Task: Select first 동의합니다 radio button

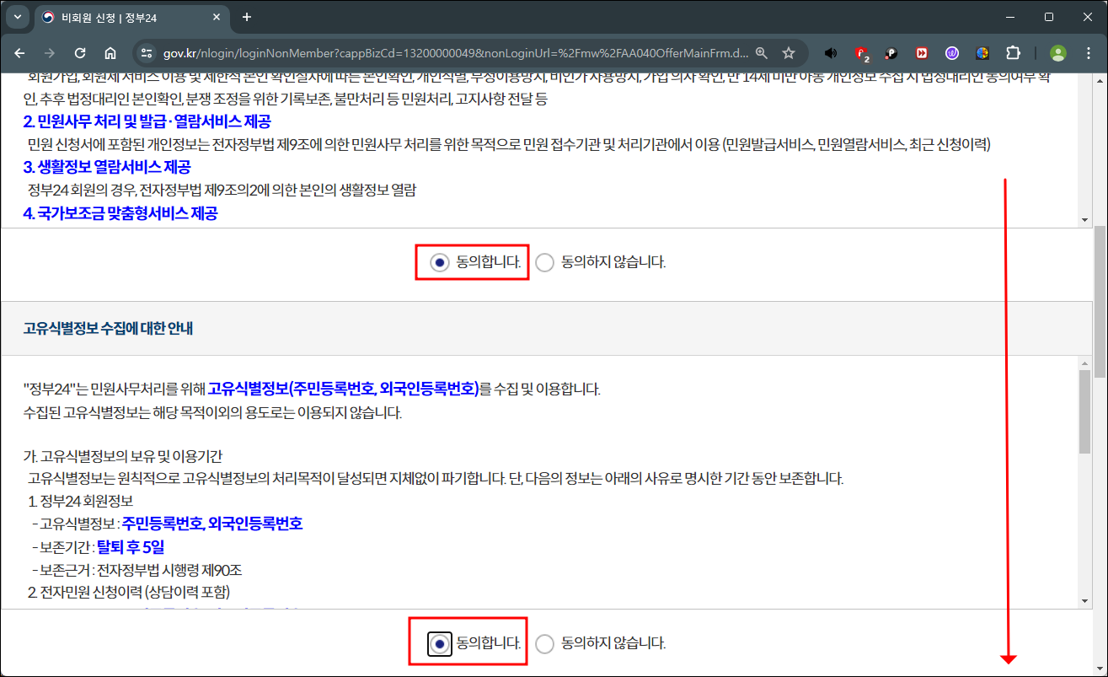Action: 439,262
